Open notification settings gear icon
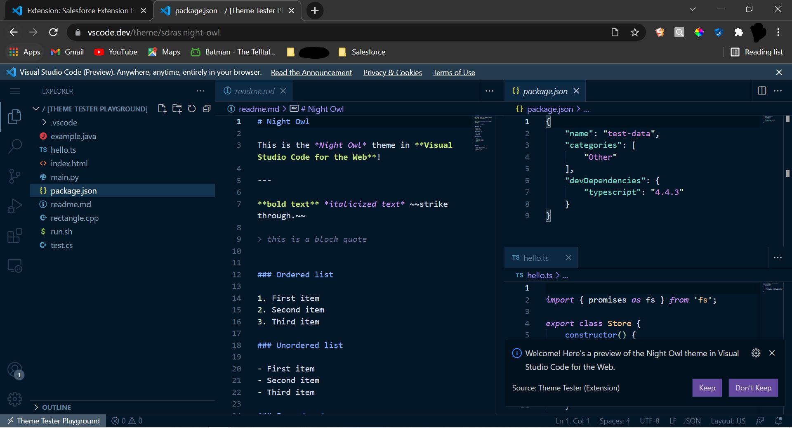 click(x=756, y=353)
